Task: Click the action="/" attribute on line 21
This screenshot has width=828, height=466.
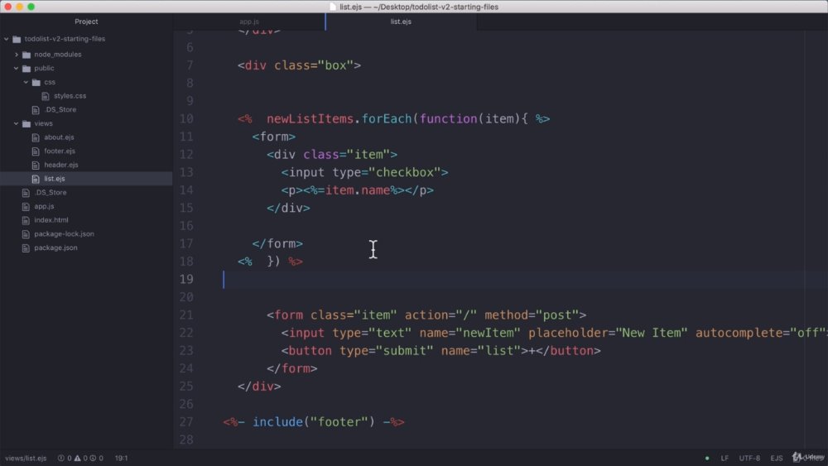Action: coord(441,315)
